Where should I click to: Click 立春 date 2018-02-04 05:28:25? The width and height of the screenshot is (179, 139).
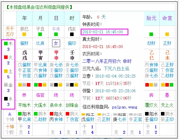[116, 76]
